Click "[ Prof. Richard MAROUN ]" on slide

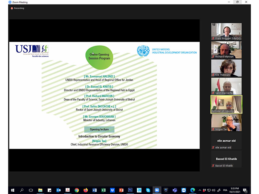99,96
